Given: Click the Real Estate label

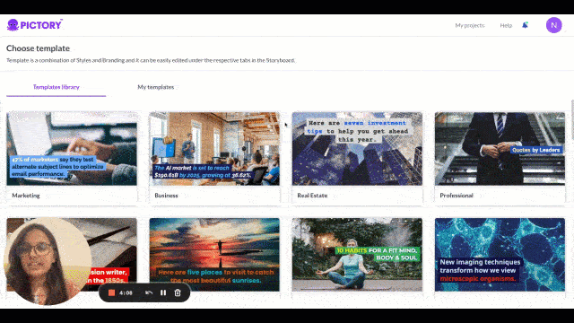Looking at the screenshot, I should [312, 196].
